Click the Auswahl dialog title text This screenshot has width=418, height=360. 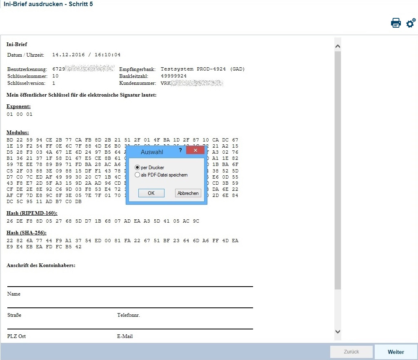pos(151,152)
